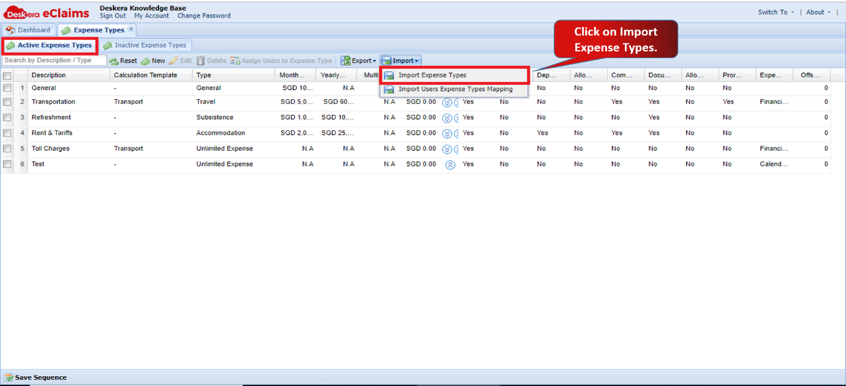This screenshot has width=846, height=386.
Task: Click the Assign Users to Expense Type icon
Action: (x=235, y=61)
